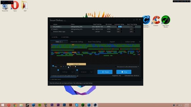Uncheck the Data (D:) volume checkbox
This screenshot has height=107, width=191.
(x=52, y=29)
